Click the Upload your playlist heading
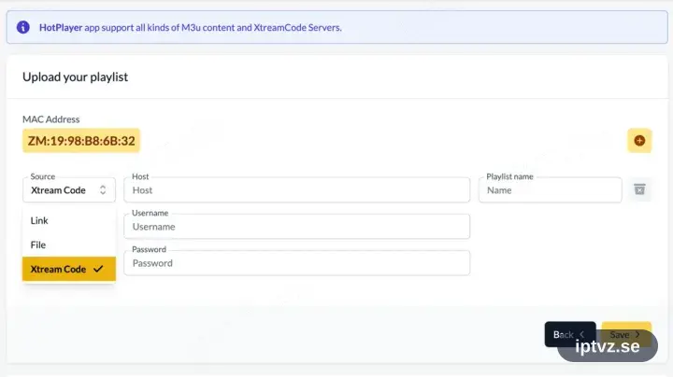This screenshot has width=673, height=377. 75,77
